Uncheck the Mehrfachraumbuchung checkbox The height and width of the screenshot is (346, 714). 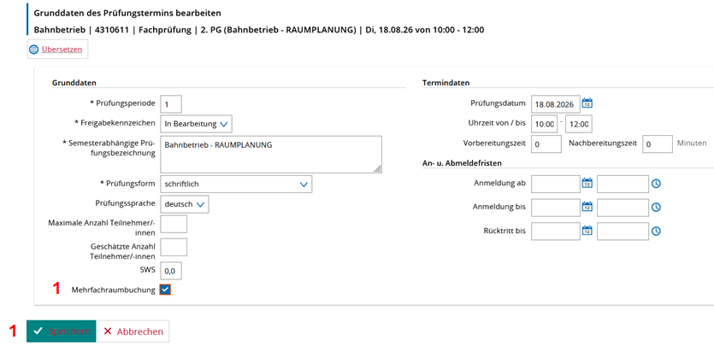click(165, 290)
